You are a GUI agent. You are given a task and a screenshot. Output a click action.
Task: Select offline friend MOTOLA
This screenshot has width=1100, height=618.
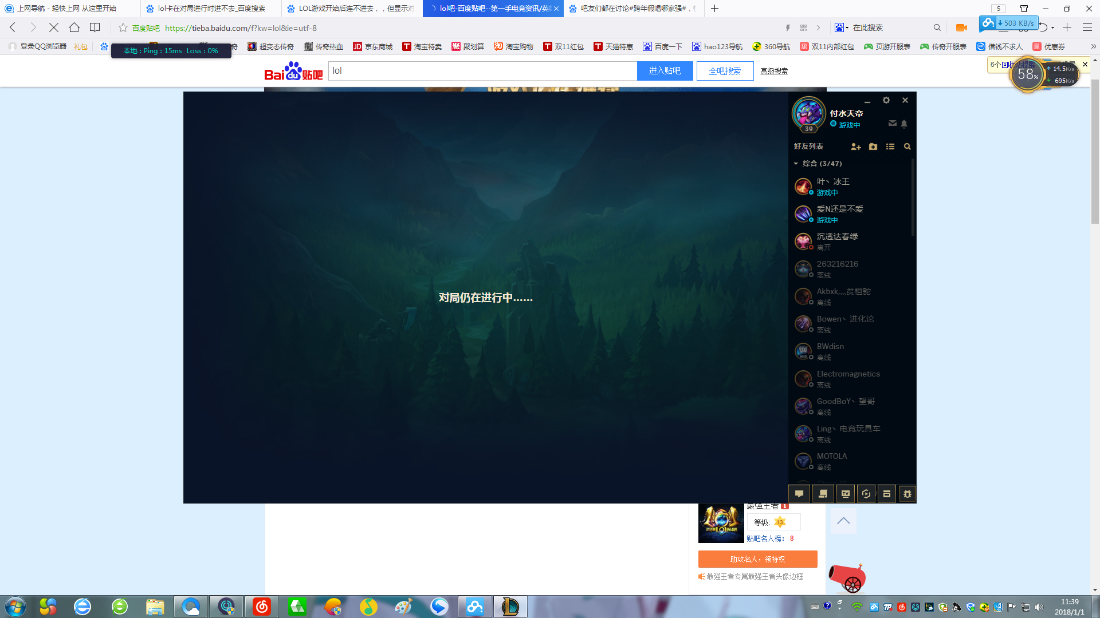tap(850, 461)
